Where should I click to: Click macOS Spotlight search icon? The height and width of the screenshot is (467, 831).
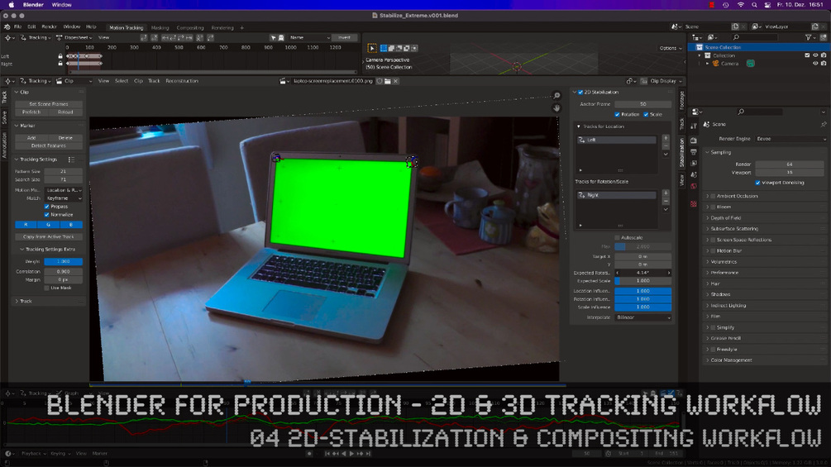(x=754, y=5)
